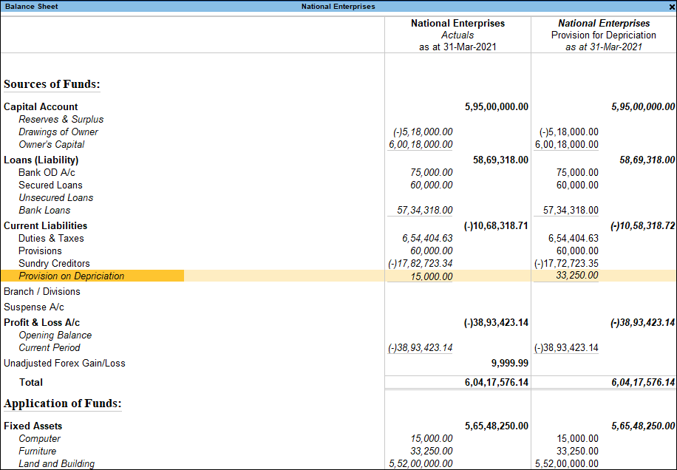Click Actuals Fixed Assets total 5,65,48,250.00
The image size is (677, 470).
pos(497,426)
